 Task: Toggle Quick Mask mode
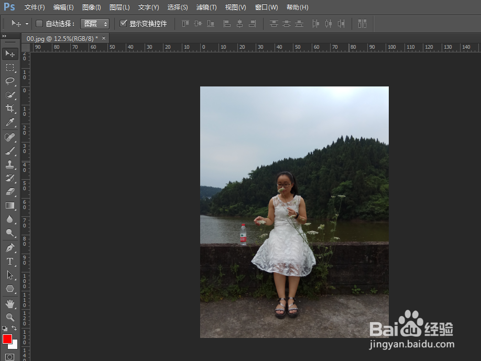pyautogui.click(x=10, y=357)
